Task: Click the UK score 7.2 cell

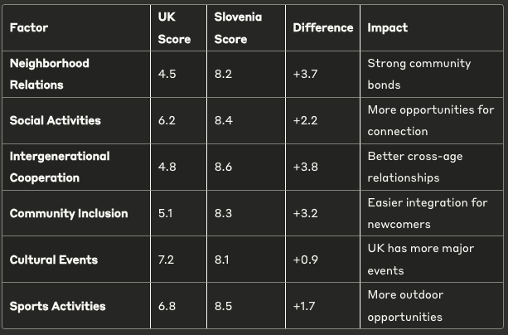Action: pos(167,260)
